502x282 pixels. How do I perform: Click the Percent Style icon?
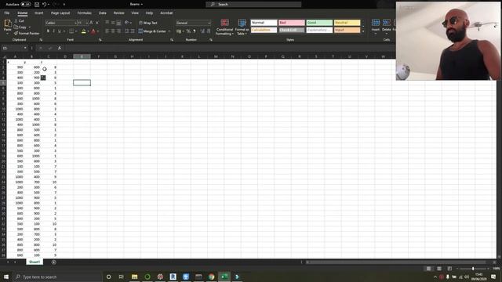(x=188, y=31)
